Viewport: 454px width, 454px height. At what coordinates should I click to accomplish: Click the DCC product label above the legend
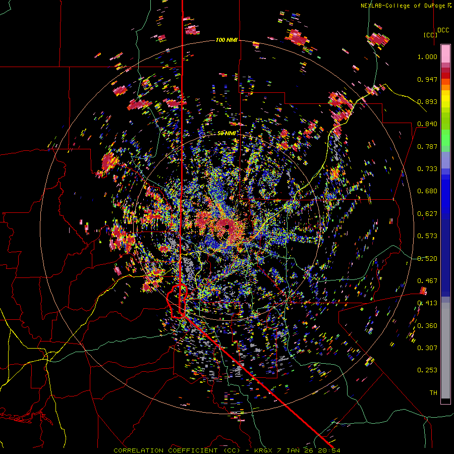(x=443, y=30)
